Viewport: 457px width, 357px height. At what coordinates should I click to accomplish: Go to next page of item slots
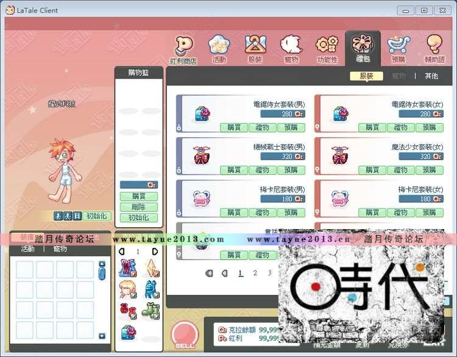coord(155,251)
